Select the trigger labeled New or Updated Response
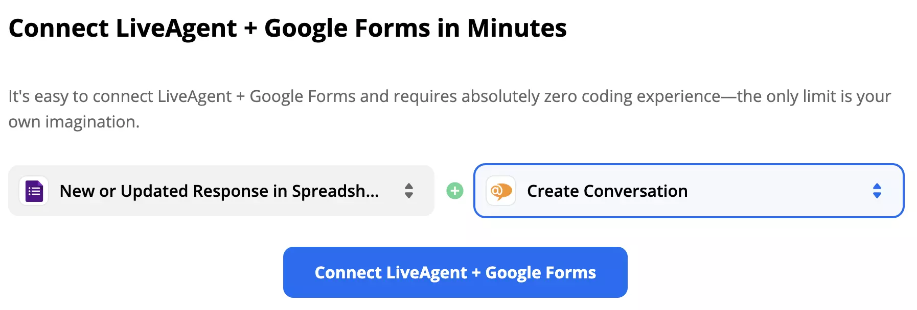The height and width of the screenshot is (310, 917). 220,191
